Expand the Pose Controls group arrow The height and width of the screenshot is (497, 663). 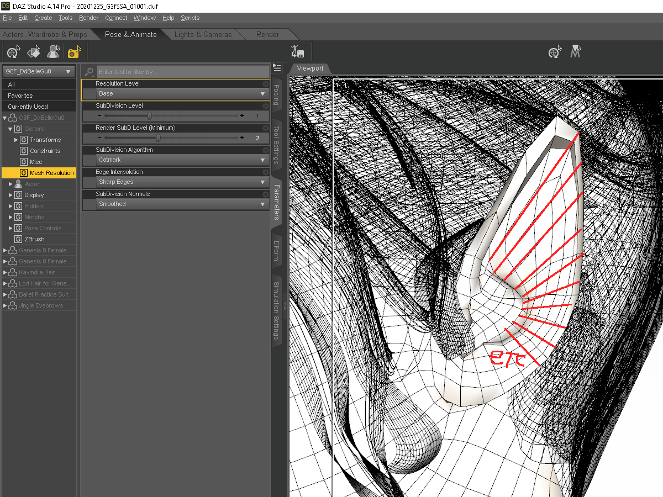(x=10, y=228)
